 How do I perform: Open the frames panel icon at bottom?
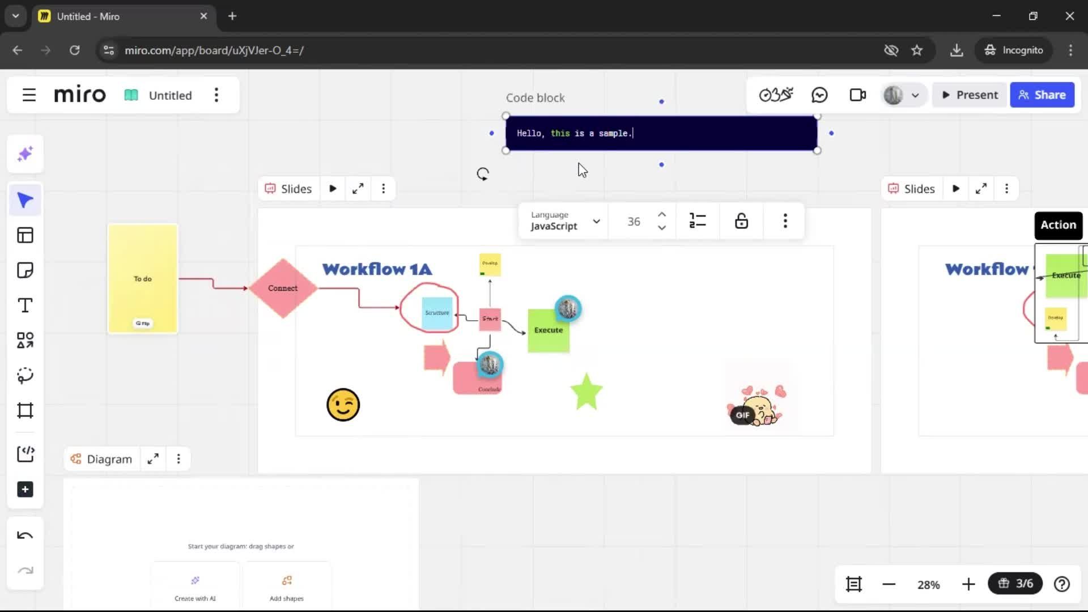[x=854, y=584]
